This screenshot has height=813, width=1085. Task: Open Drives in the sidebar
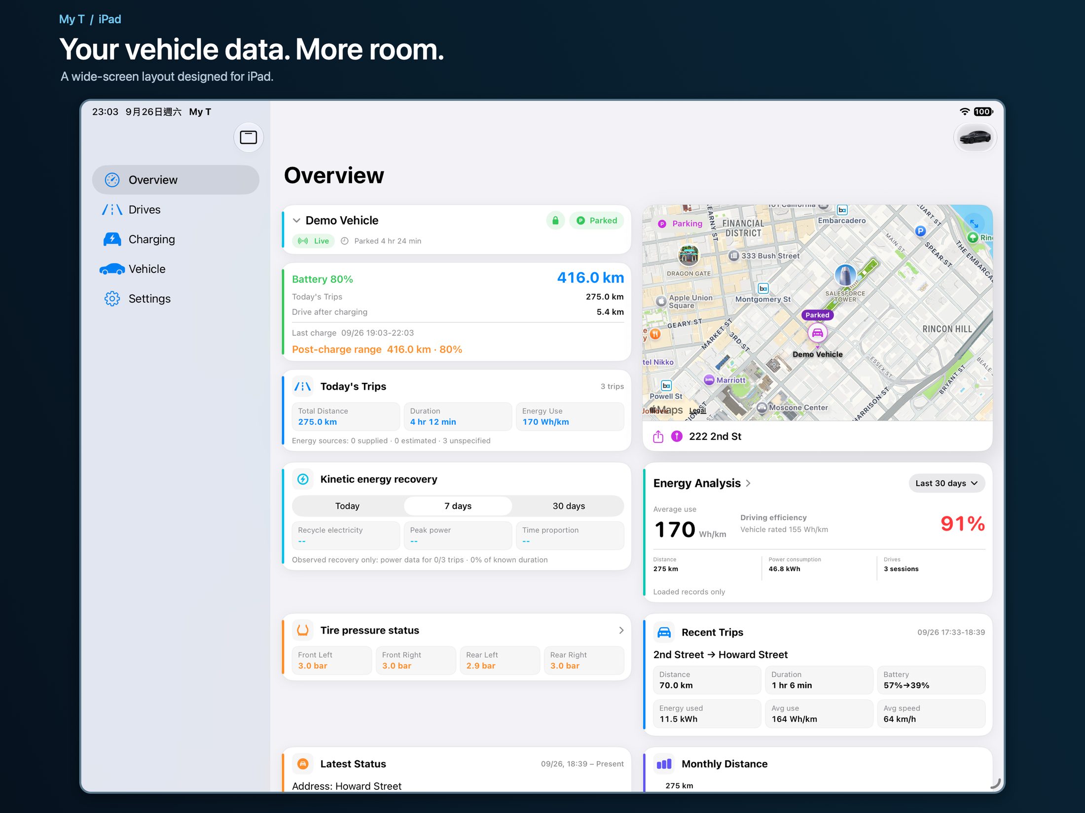pos(176,209)
